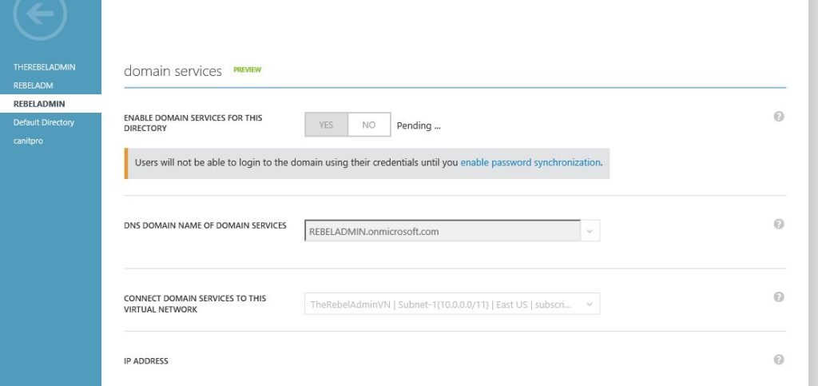This screenshot has width=818, height=386.
Task: Open help for Enable Domain Services
Action: tap(779, 117)
